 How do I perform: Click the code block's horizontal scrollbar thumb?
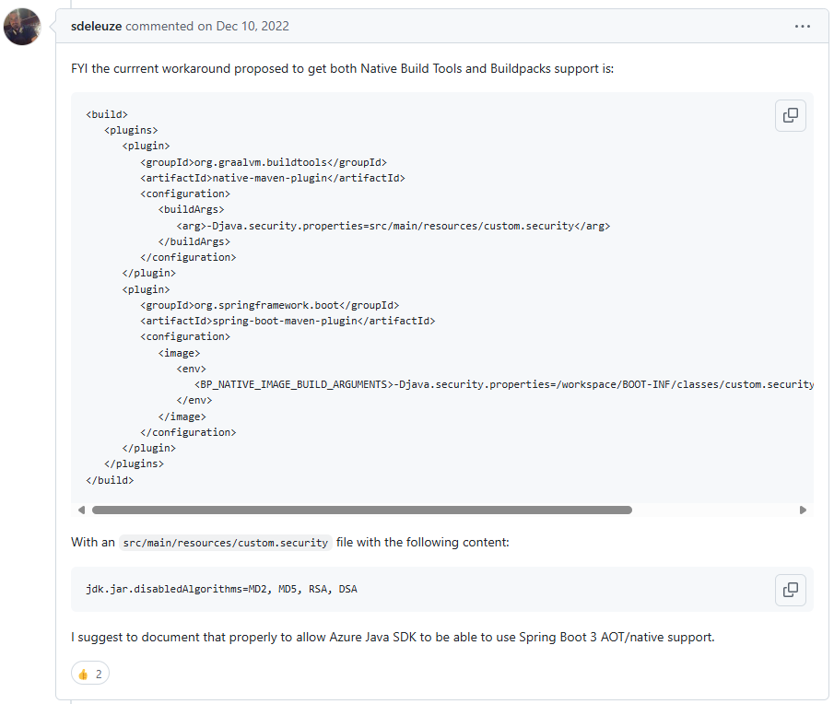pos(361,510)
